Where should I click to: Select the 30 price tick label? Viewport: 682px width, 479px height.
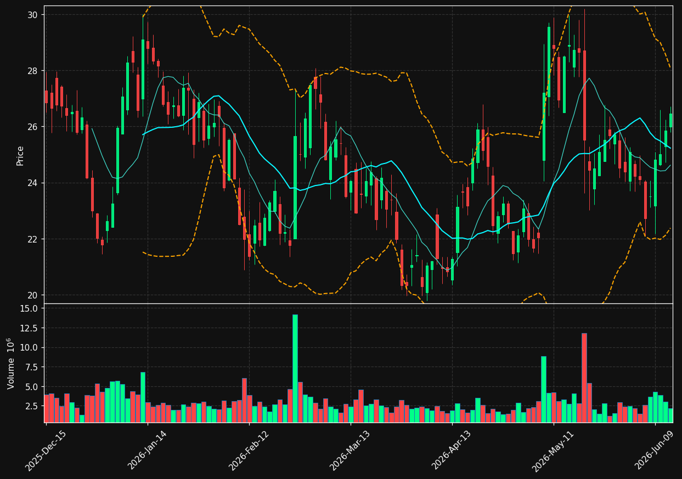(x=32, y=15)
